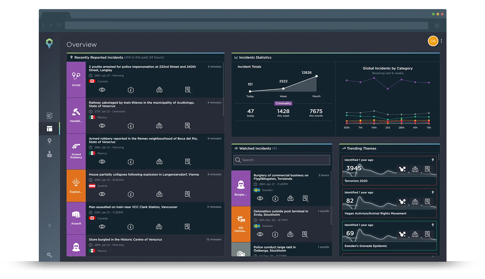Click the Week point on Incident Totals chart
Image resolution: width=485 pixels, height=279 pixels.
point(283,89)
